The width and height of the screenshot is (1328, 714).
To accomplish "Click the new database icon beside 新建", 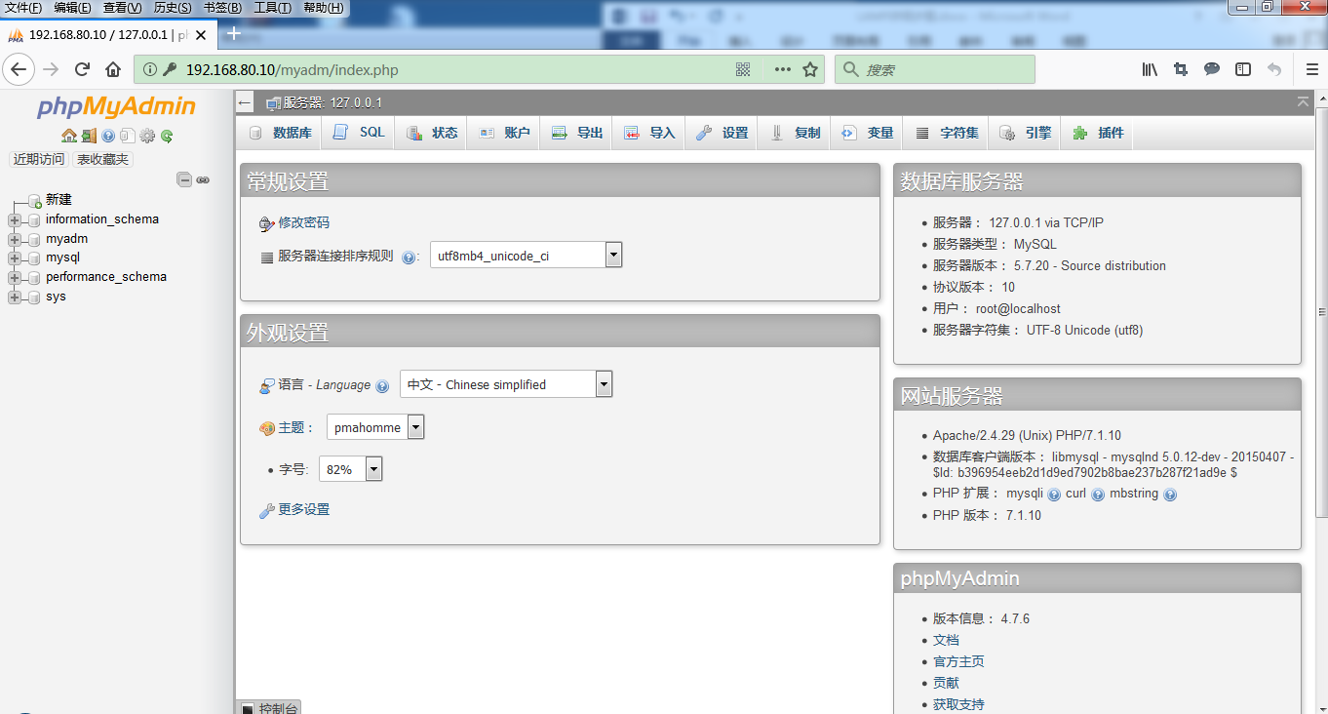I will [x=35, y=200].
